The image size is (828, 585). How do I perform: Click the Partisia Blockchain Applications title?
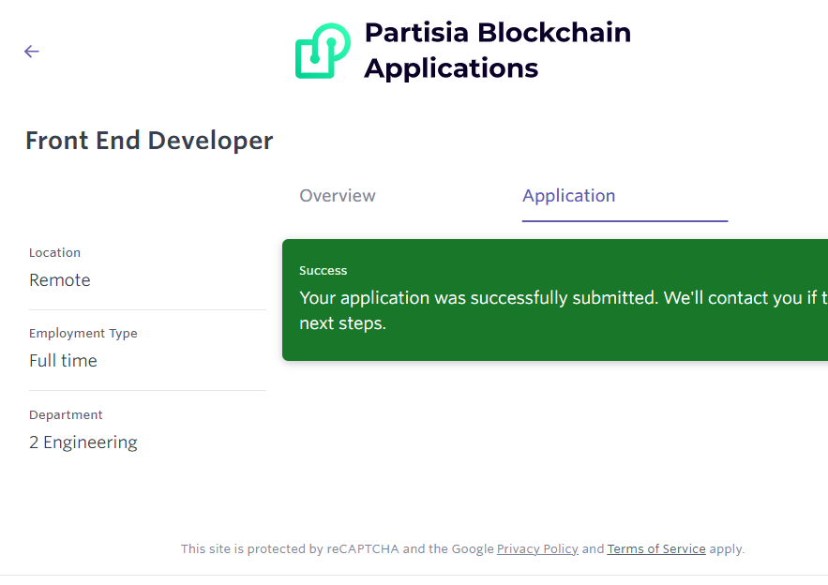click(497, 51)
